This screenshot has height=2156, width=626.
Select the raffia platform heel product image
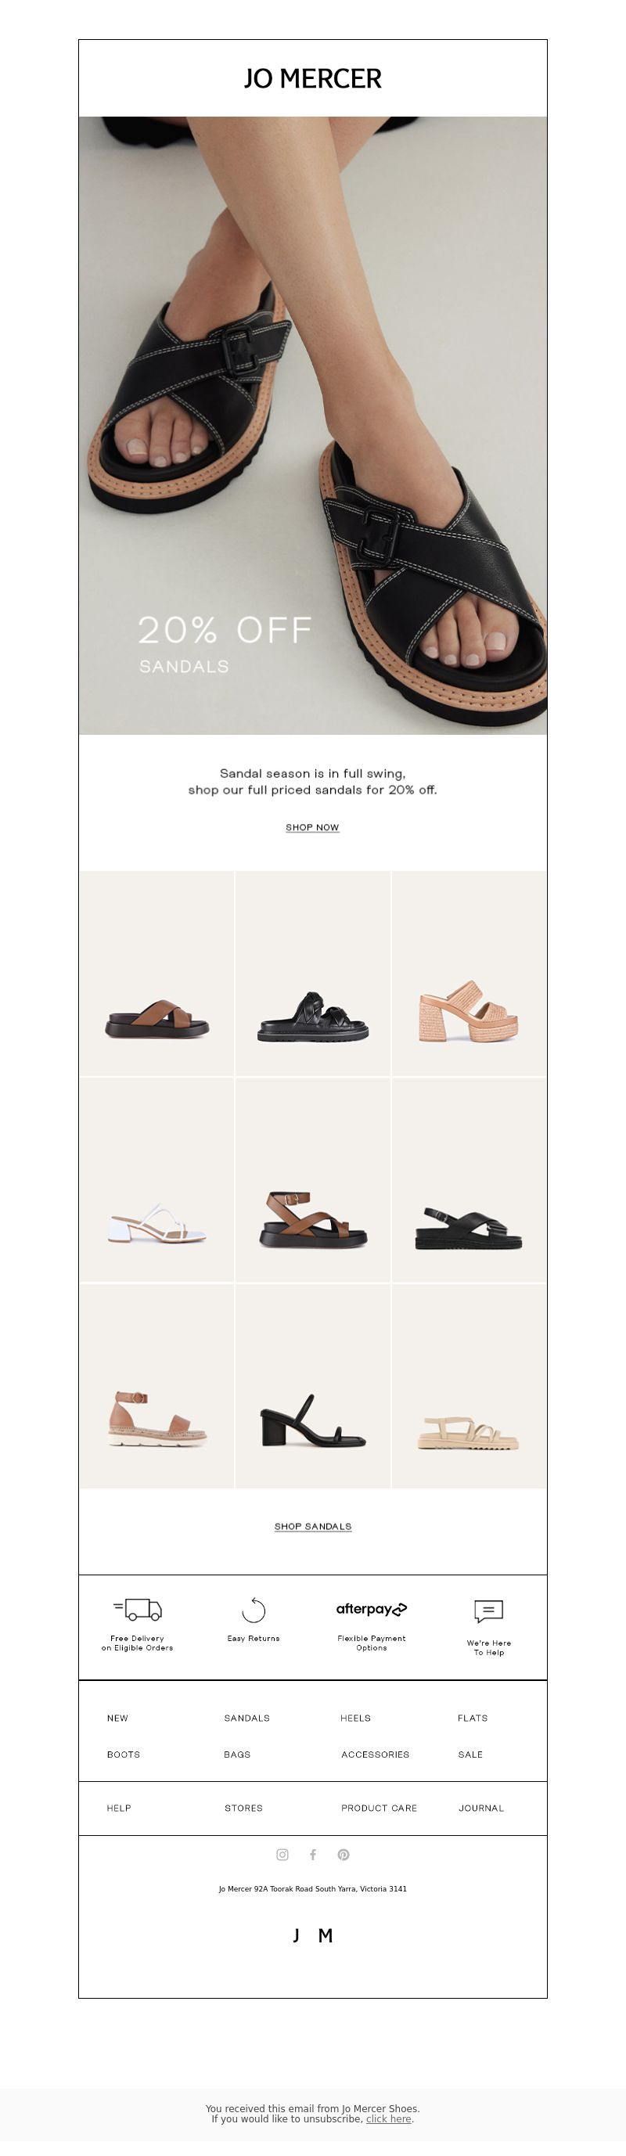(469, 974)
